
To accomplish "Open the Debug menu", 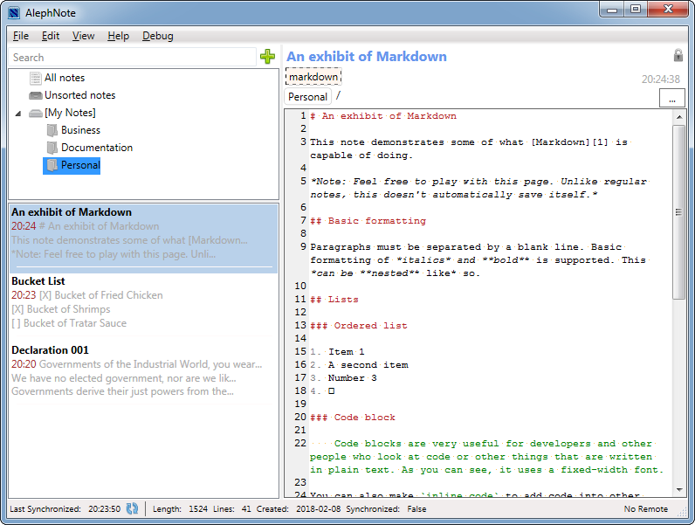I will coord(157,36).
